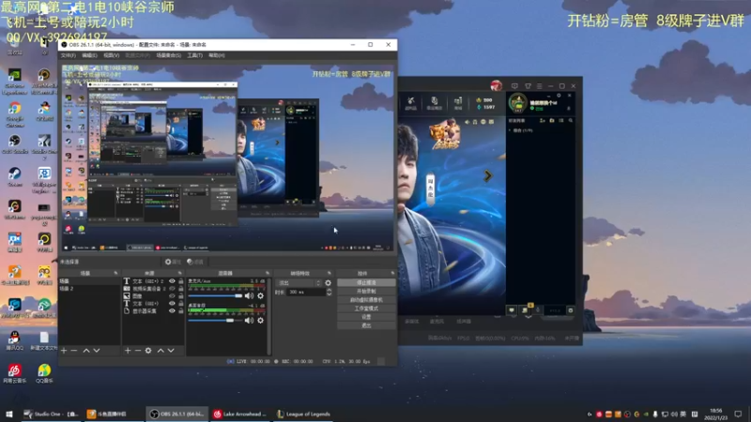The width and height of the screenshot is (751, 422).
Task: Open League client settings gear at bottom
Action: tap(571, 310)
